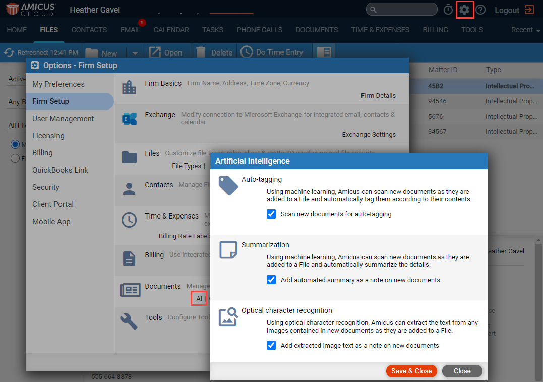Open TIME & EXPENSES tab
The width and height of the screenshot is (543, 382).
coord(380,30)
